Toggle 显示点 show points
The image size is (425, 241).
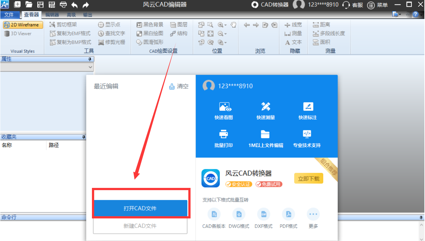tap(109, 24)
